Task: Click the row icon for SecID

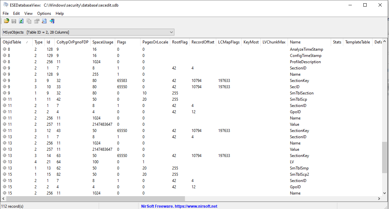Action: (x=5, y=87)
